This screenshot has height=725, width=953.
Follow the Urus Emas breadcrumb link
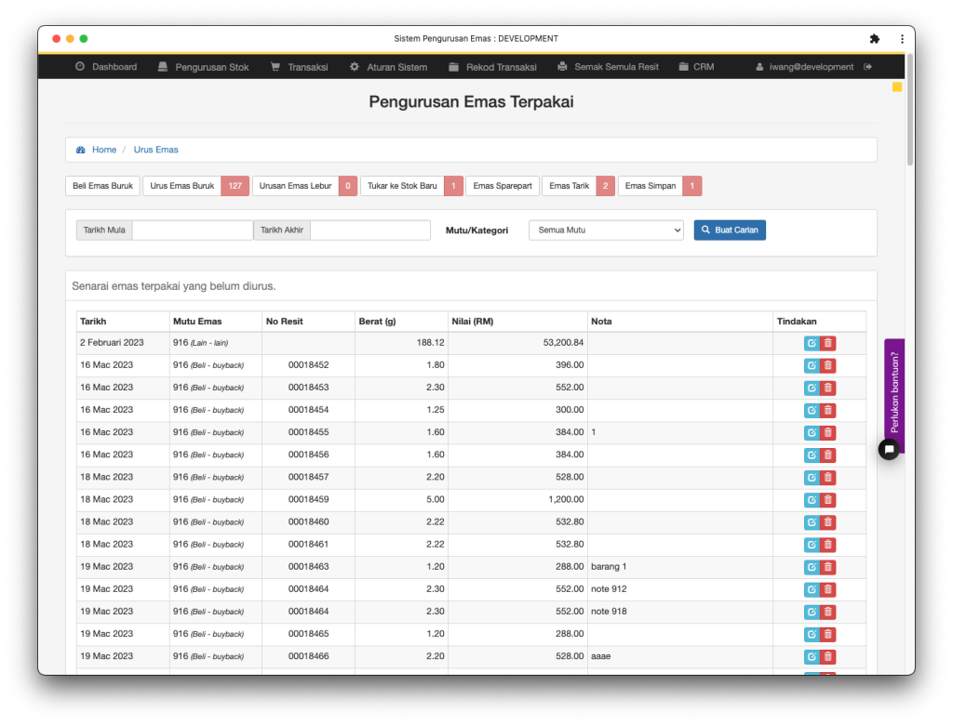tap(155, 150)
